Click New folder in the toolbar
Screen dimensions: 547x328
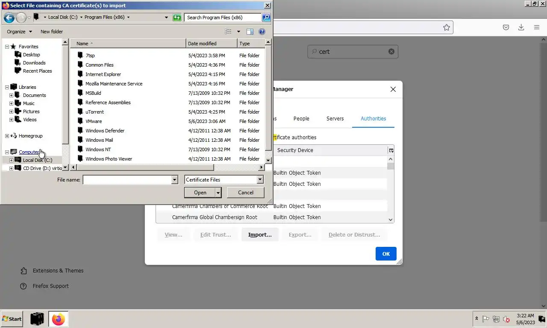click(52, 32)
